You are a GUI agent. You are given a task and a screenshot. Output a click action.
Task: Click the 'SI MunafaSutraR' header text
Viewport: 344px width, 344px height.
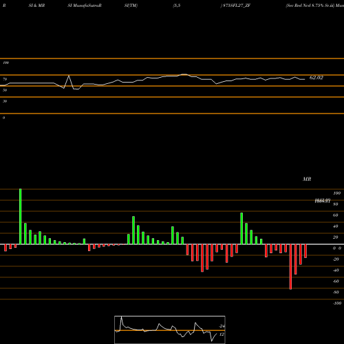[x=85, y=6]
